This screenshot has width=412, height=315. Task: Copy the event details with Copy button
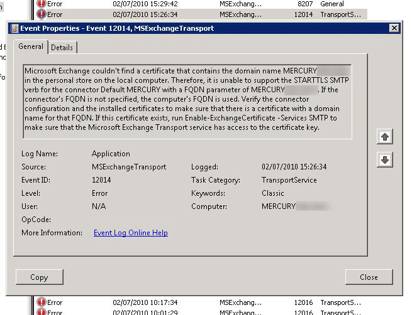[40, 277]
